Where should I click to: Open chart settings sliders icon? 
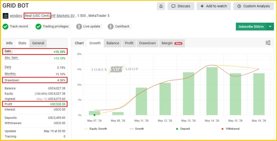coord(268,43)
